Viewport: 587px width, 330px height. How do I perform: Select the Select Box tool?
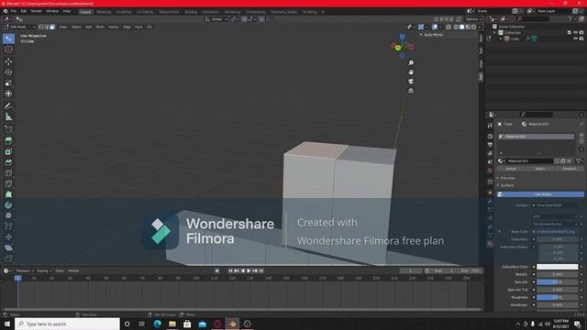pyautogui.click(x=8, y=38)
